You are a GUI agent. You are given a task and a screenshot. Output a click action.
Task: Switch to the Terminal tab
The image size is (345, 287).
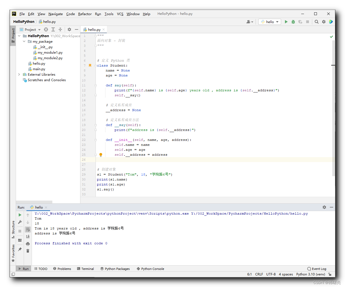[x=85, y=269]
